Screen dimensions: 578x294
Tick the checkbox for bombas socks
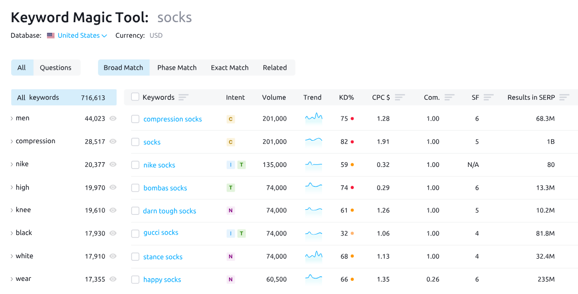[x=135, y=188]
